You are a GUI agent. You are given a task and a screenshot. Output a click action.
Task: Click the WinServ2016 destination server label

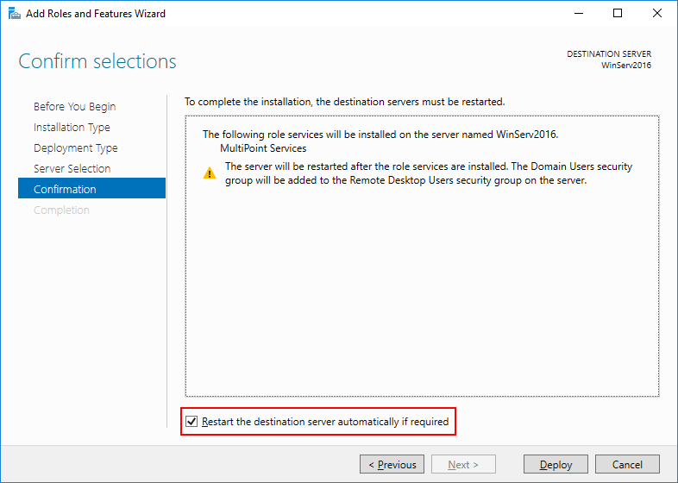626,66
